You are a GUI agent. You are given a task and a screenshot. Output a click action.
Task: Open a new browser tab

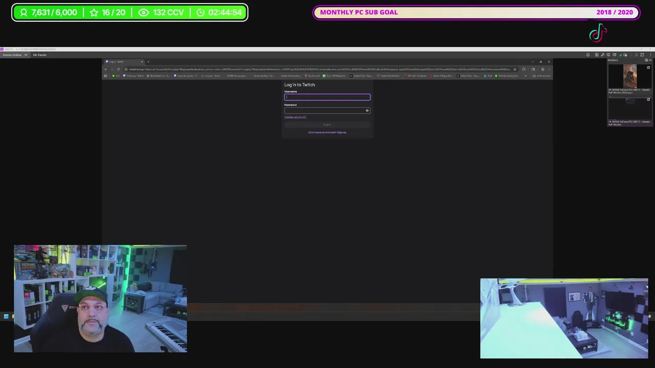148,62
